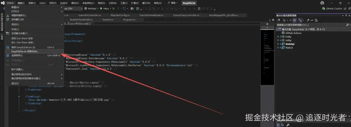Open the 编辑(E) menu
The height and width of the screenshot is (127, 351).
tap(21, 3)
